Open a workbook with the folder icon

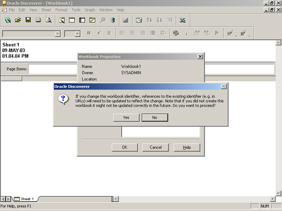pos(18,20)
